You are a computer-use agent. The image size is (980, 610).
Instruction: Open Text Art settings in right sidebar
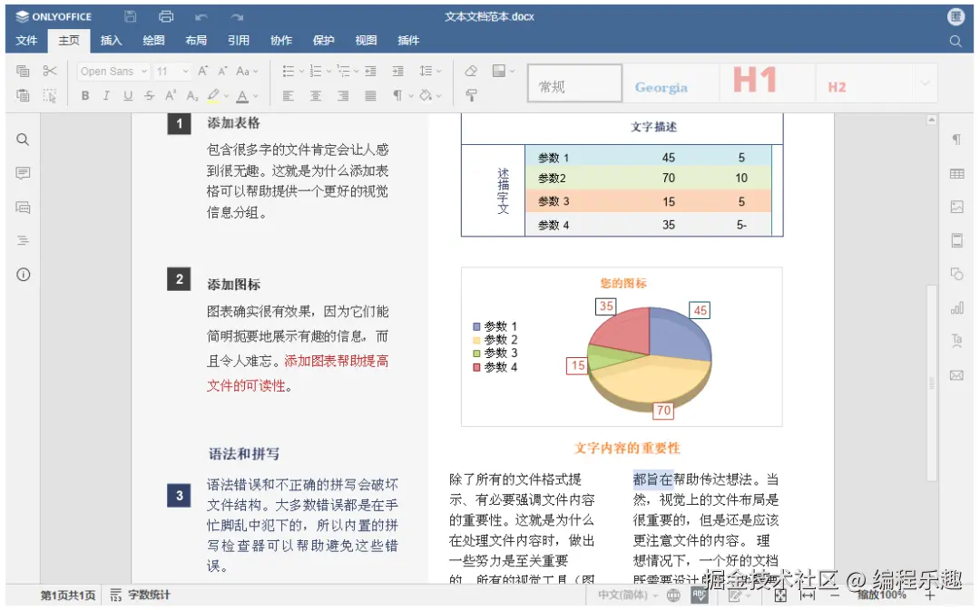(957, 341)
